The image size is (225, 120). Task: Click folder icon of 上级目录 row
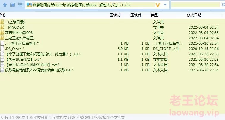pos(2,22)
